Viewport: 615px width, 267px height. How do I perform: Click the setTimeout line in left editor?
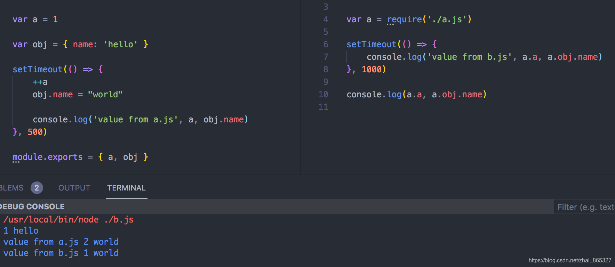(58, 70)
